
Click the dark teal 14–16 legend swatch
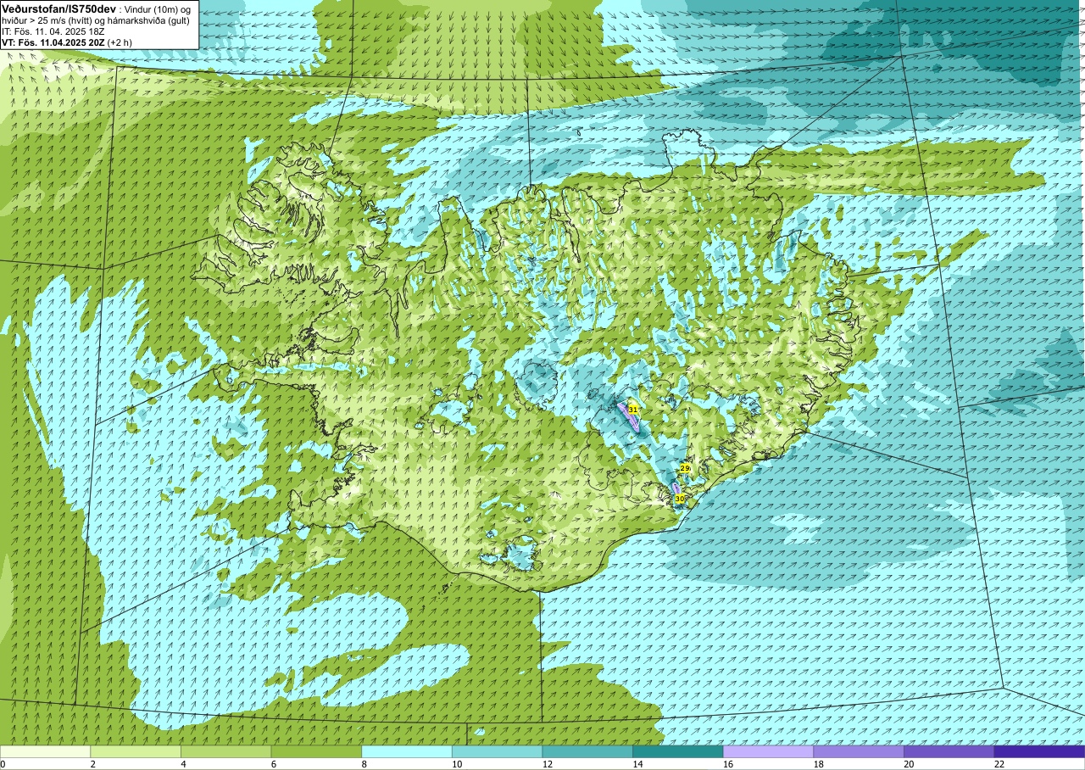click(x=678, y=751)
